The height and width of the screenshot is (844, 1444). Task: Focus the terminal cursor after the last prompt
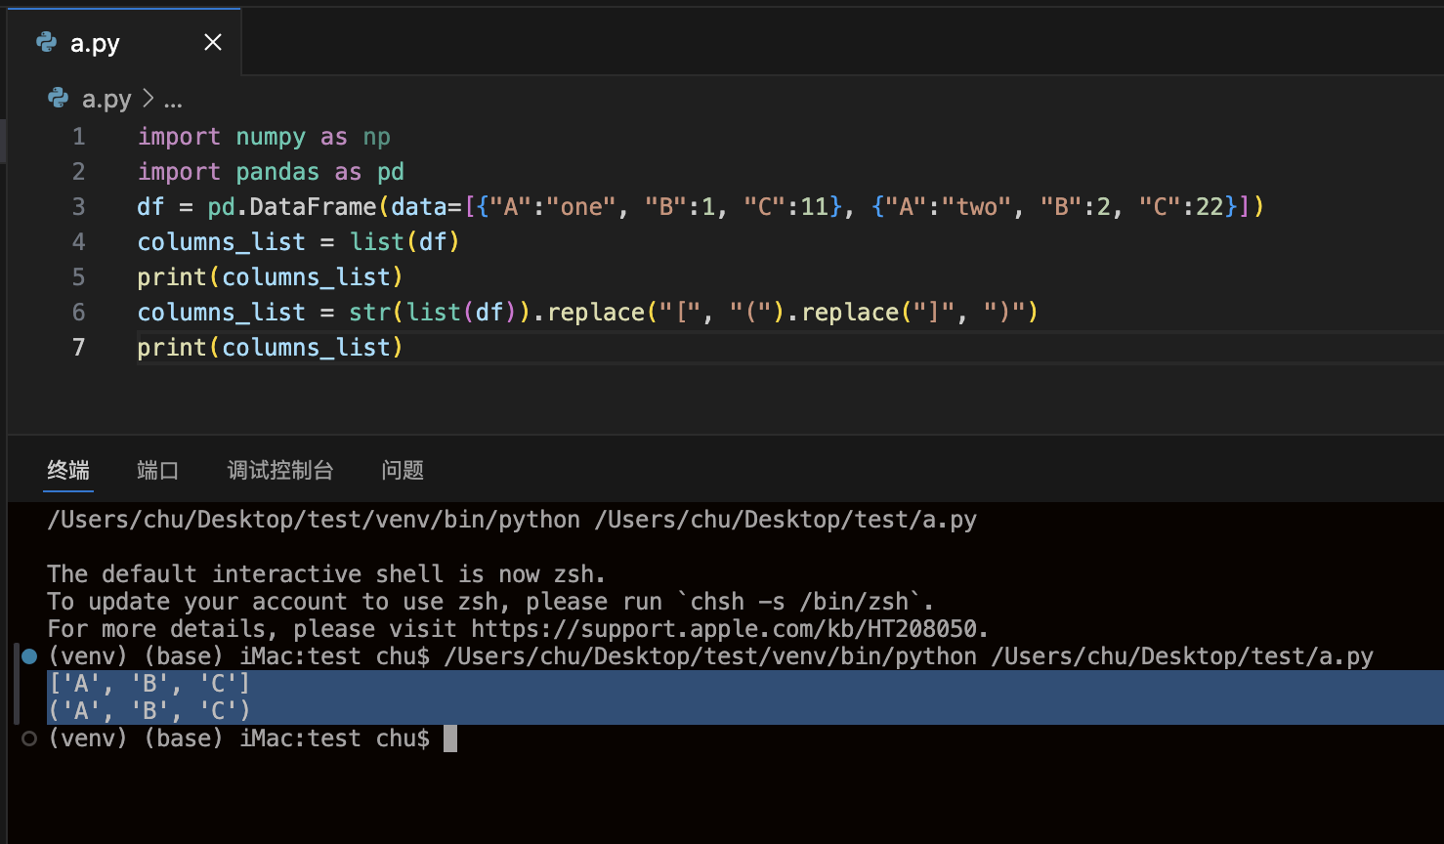click(x=450, y=738)
